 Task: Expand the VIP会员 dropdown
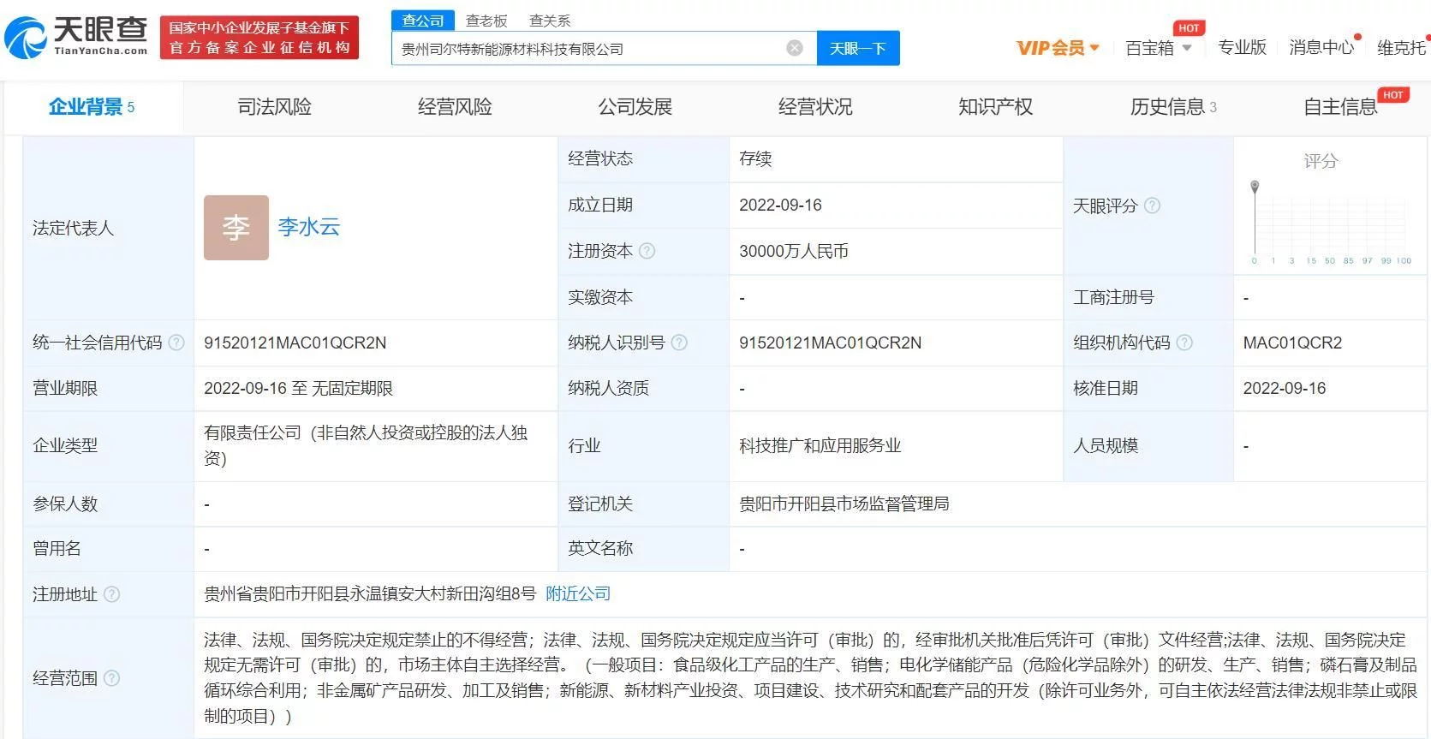(1058, 48)
